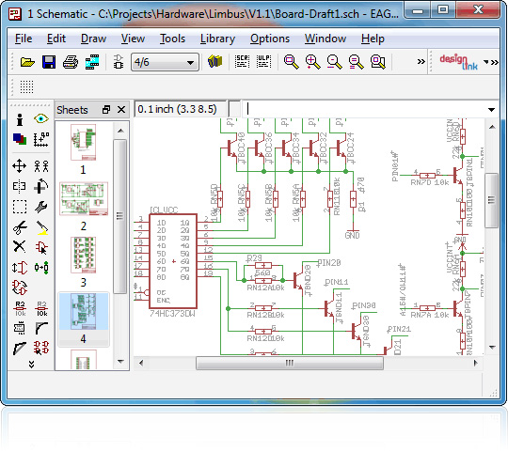Screen dimensions: 508x451
Task: Run a script with the SCR icon
Action: (x=242, y=61)
